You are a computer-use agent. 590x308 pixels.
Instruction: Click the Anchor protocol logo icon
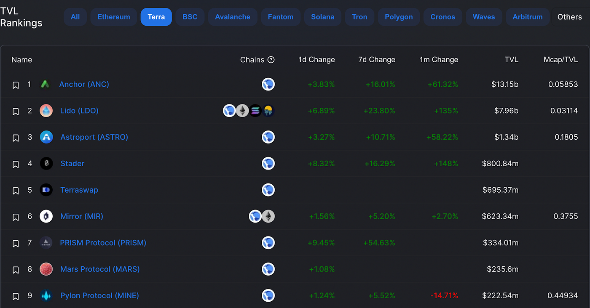(x=46, y=84)
